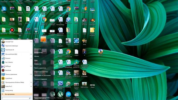Expand Панель управления submenu arrow

[31, 74]
